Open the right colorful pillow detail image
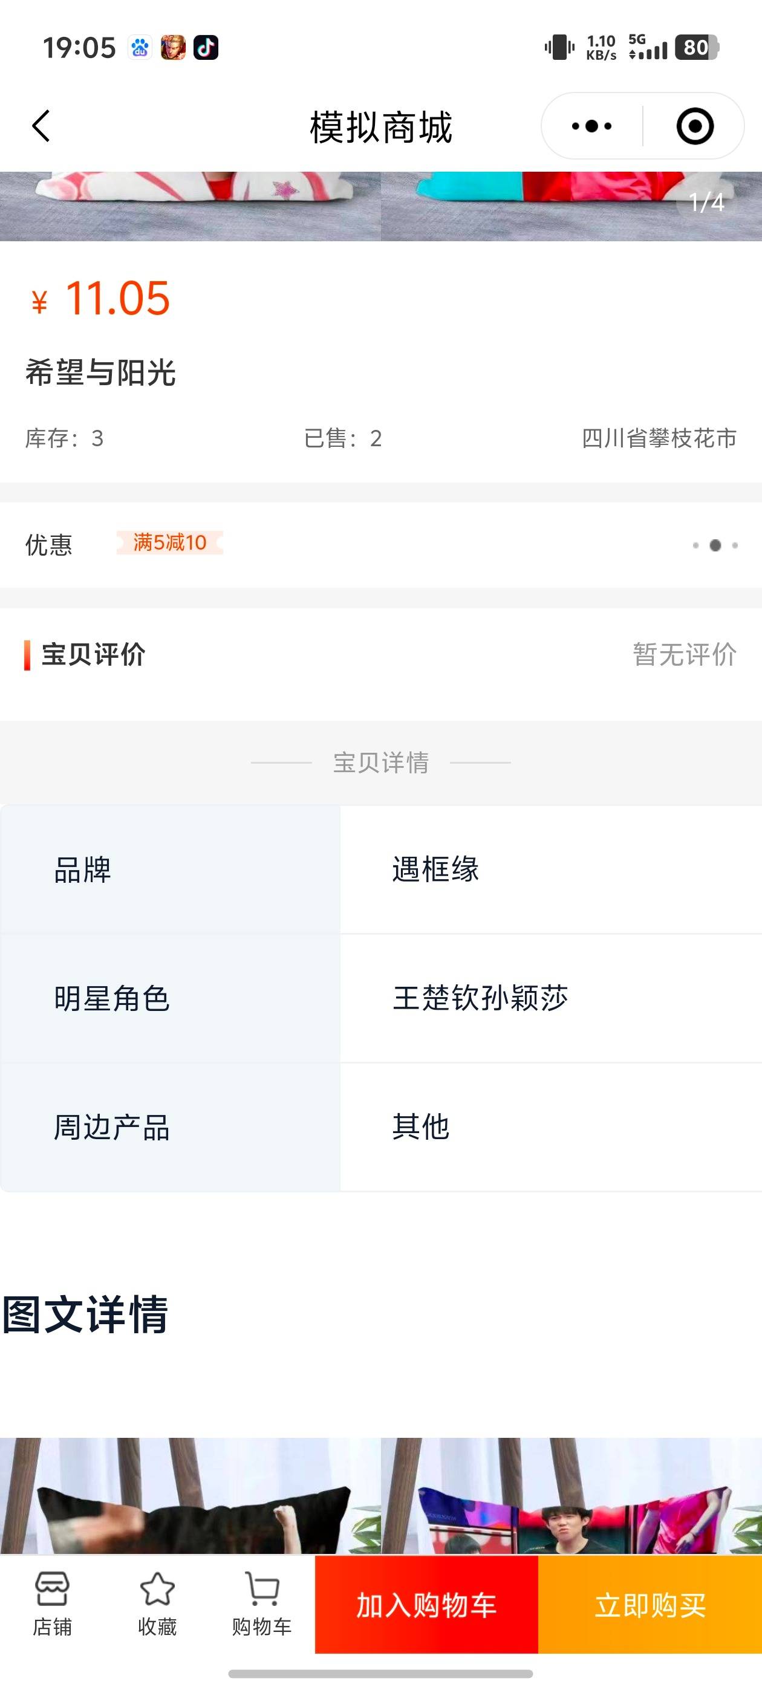The height and width of the screenshot is (1693, 762). (x=571, y=1495)
